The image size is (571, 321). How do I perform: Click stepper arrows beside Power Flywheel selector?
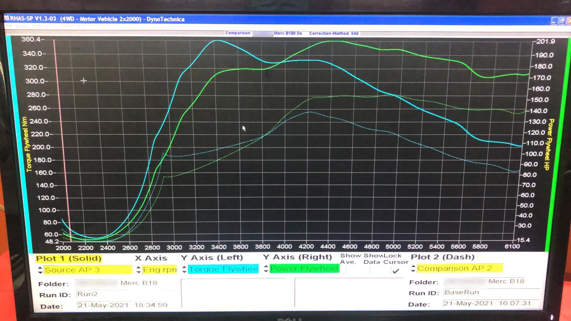tap(266, 269)
